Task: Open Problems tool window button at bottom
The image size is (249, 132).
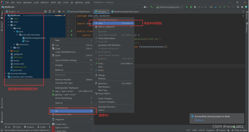Action: [29, 127]
